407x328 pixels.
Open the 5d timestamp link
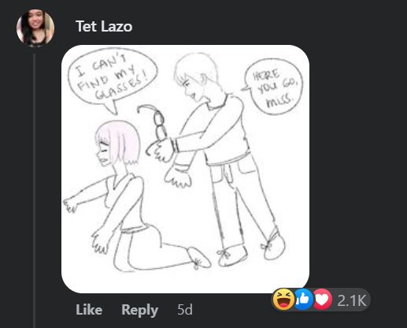coord(185,310)
